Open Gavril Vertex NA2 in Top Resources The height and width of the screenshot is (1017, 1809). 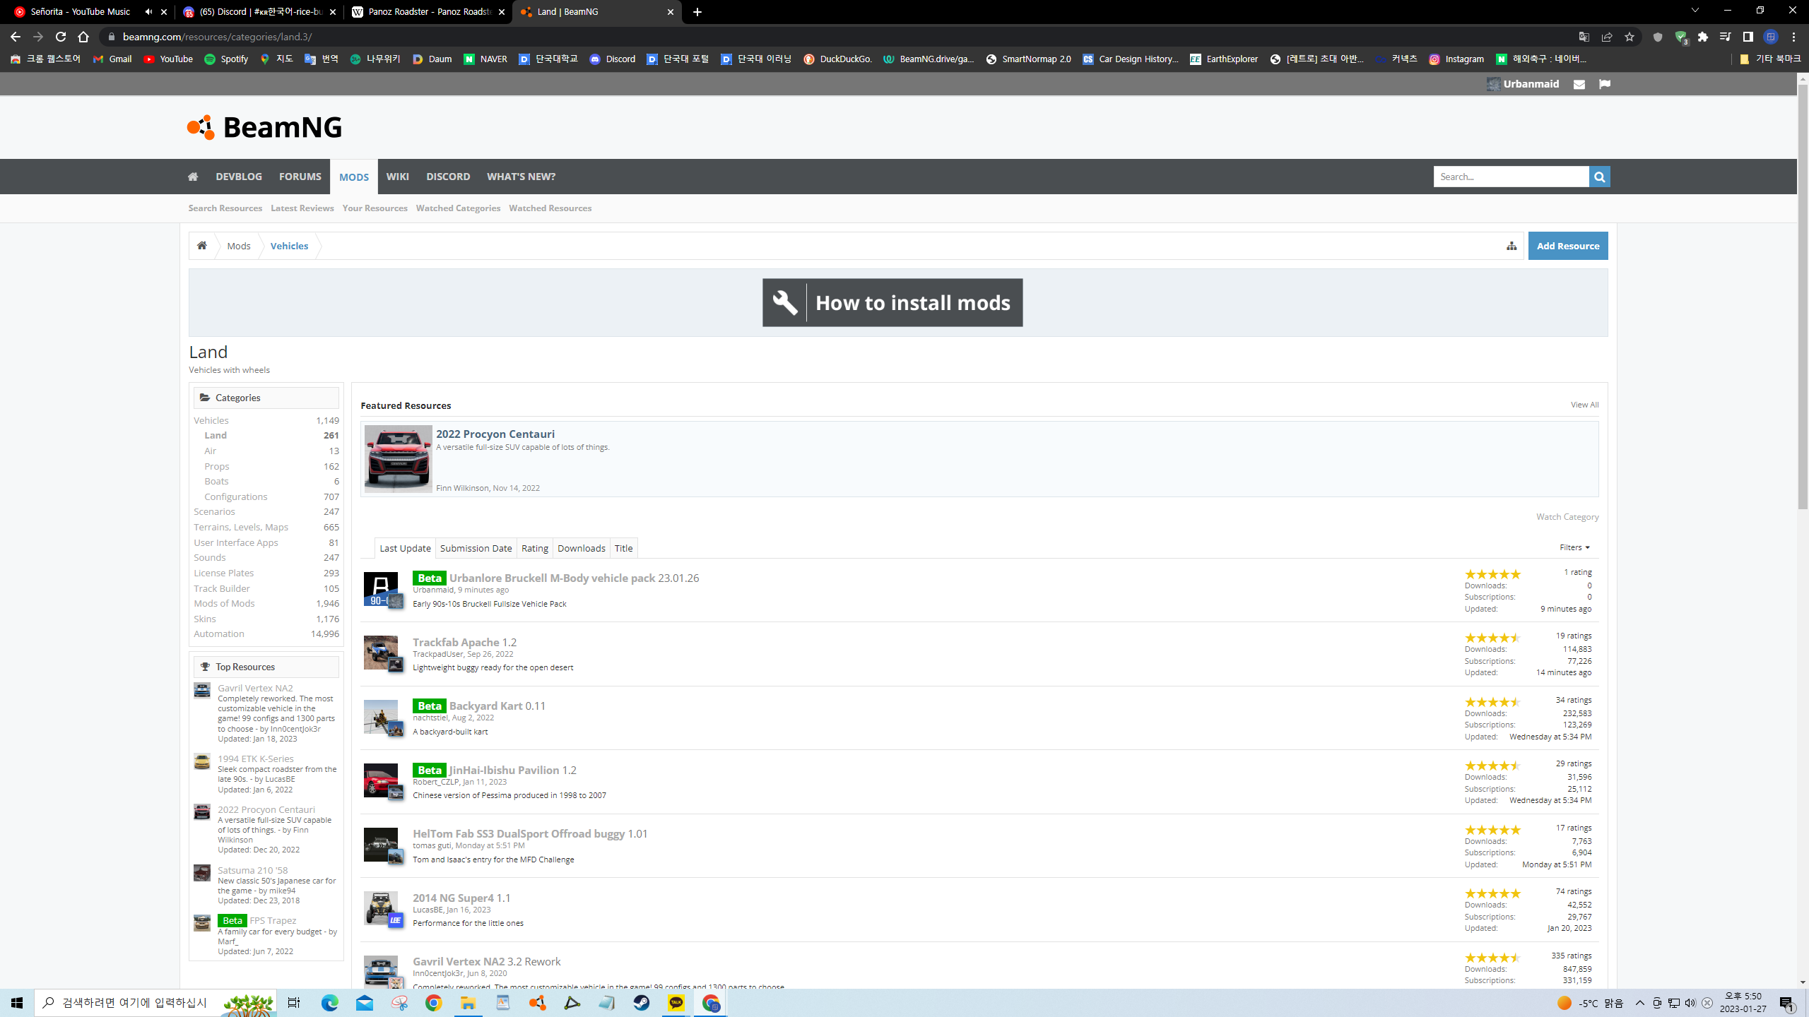point(255,688)
